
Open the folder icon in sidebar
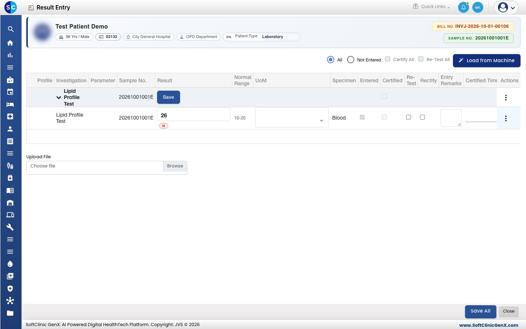(x=10, y=313)
